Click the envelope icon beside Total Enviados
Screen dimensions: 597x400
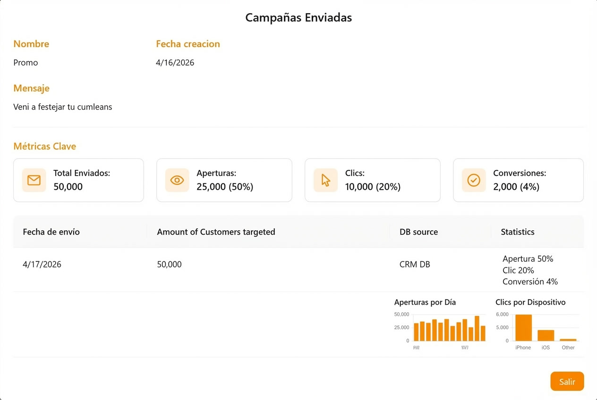tap(34, 180)
